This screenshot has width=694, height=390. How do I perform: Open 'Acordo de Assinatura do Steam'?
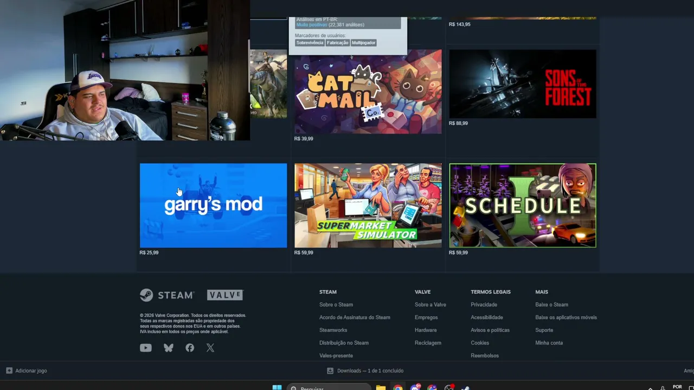pos(355,317)
